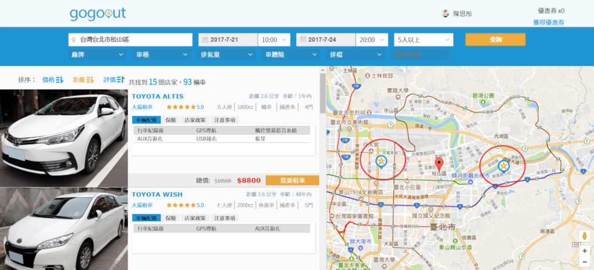
Task: Click the orange 查詢 search button
Action: (x=495, y=39)
